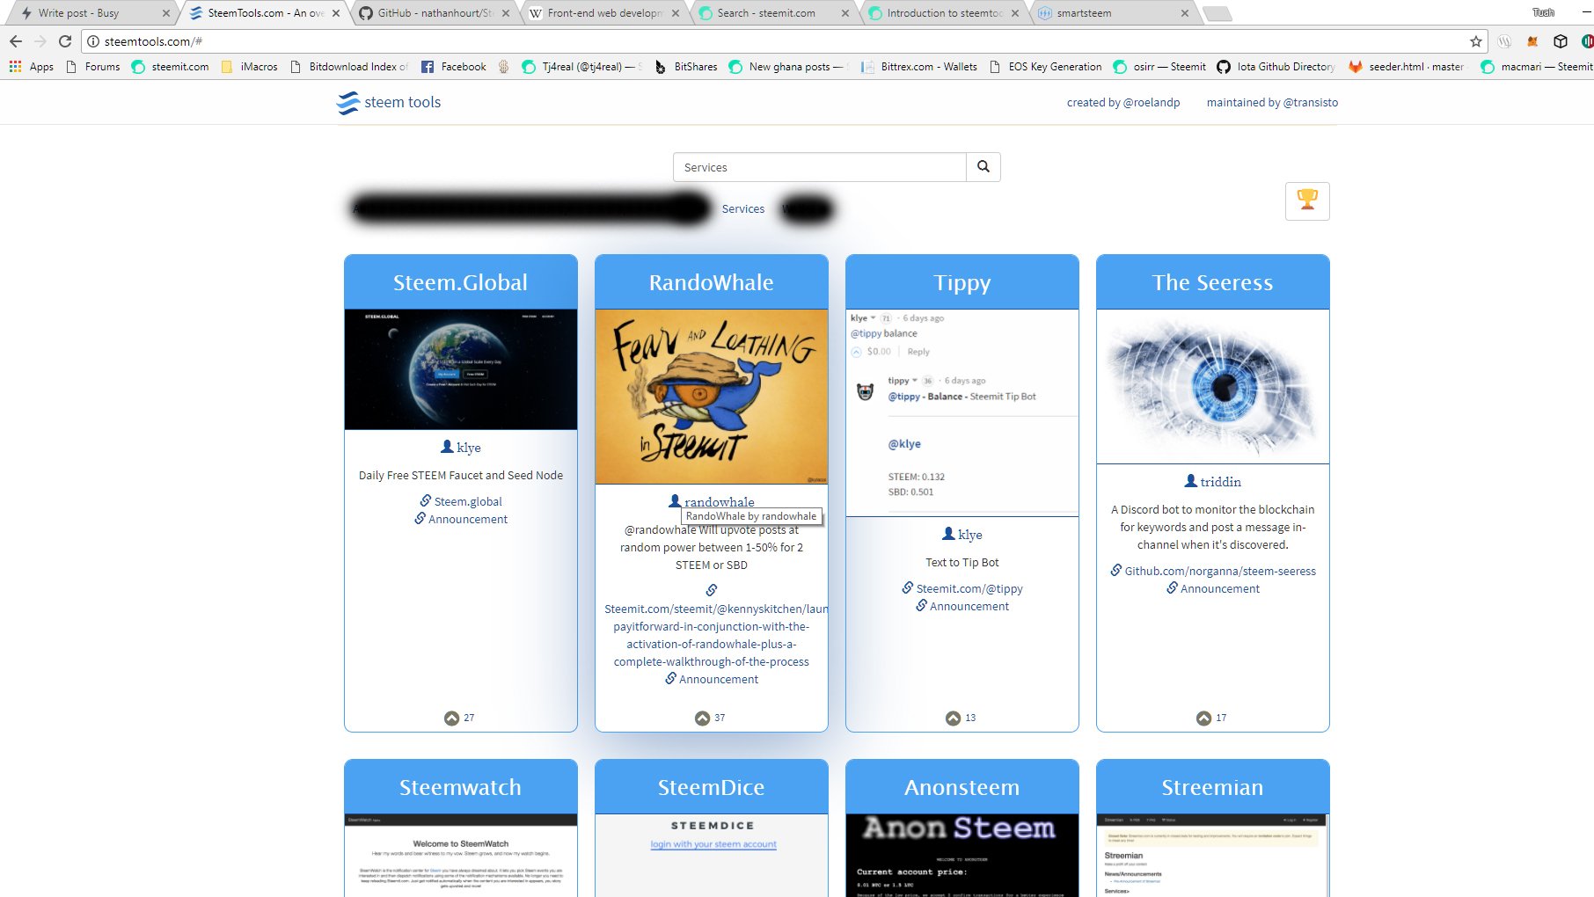
Task: Open the RandoWhale Fear and Loathing image
Action: (x=712, y=397)
